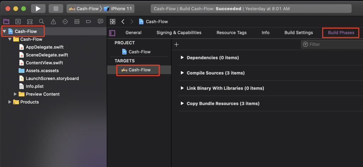Collapse the Cash-Flow folder group triangle

10,39
